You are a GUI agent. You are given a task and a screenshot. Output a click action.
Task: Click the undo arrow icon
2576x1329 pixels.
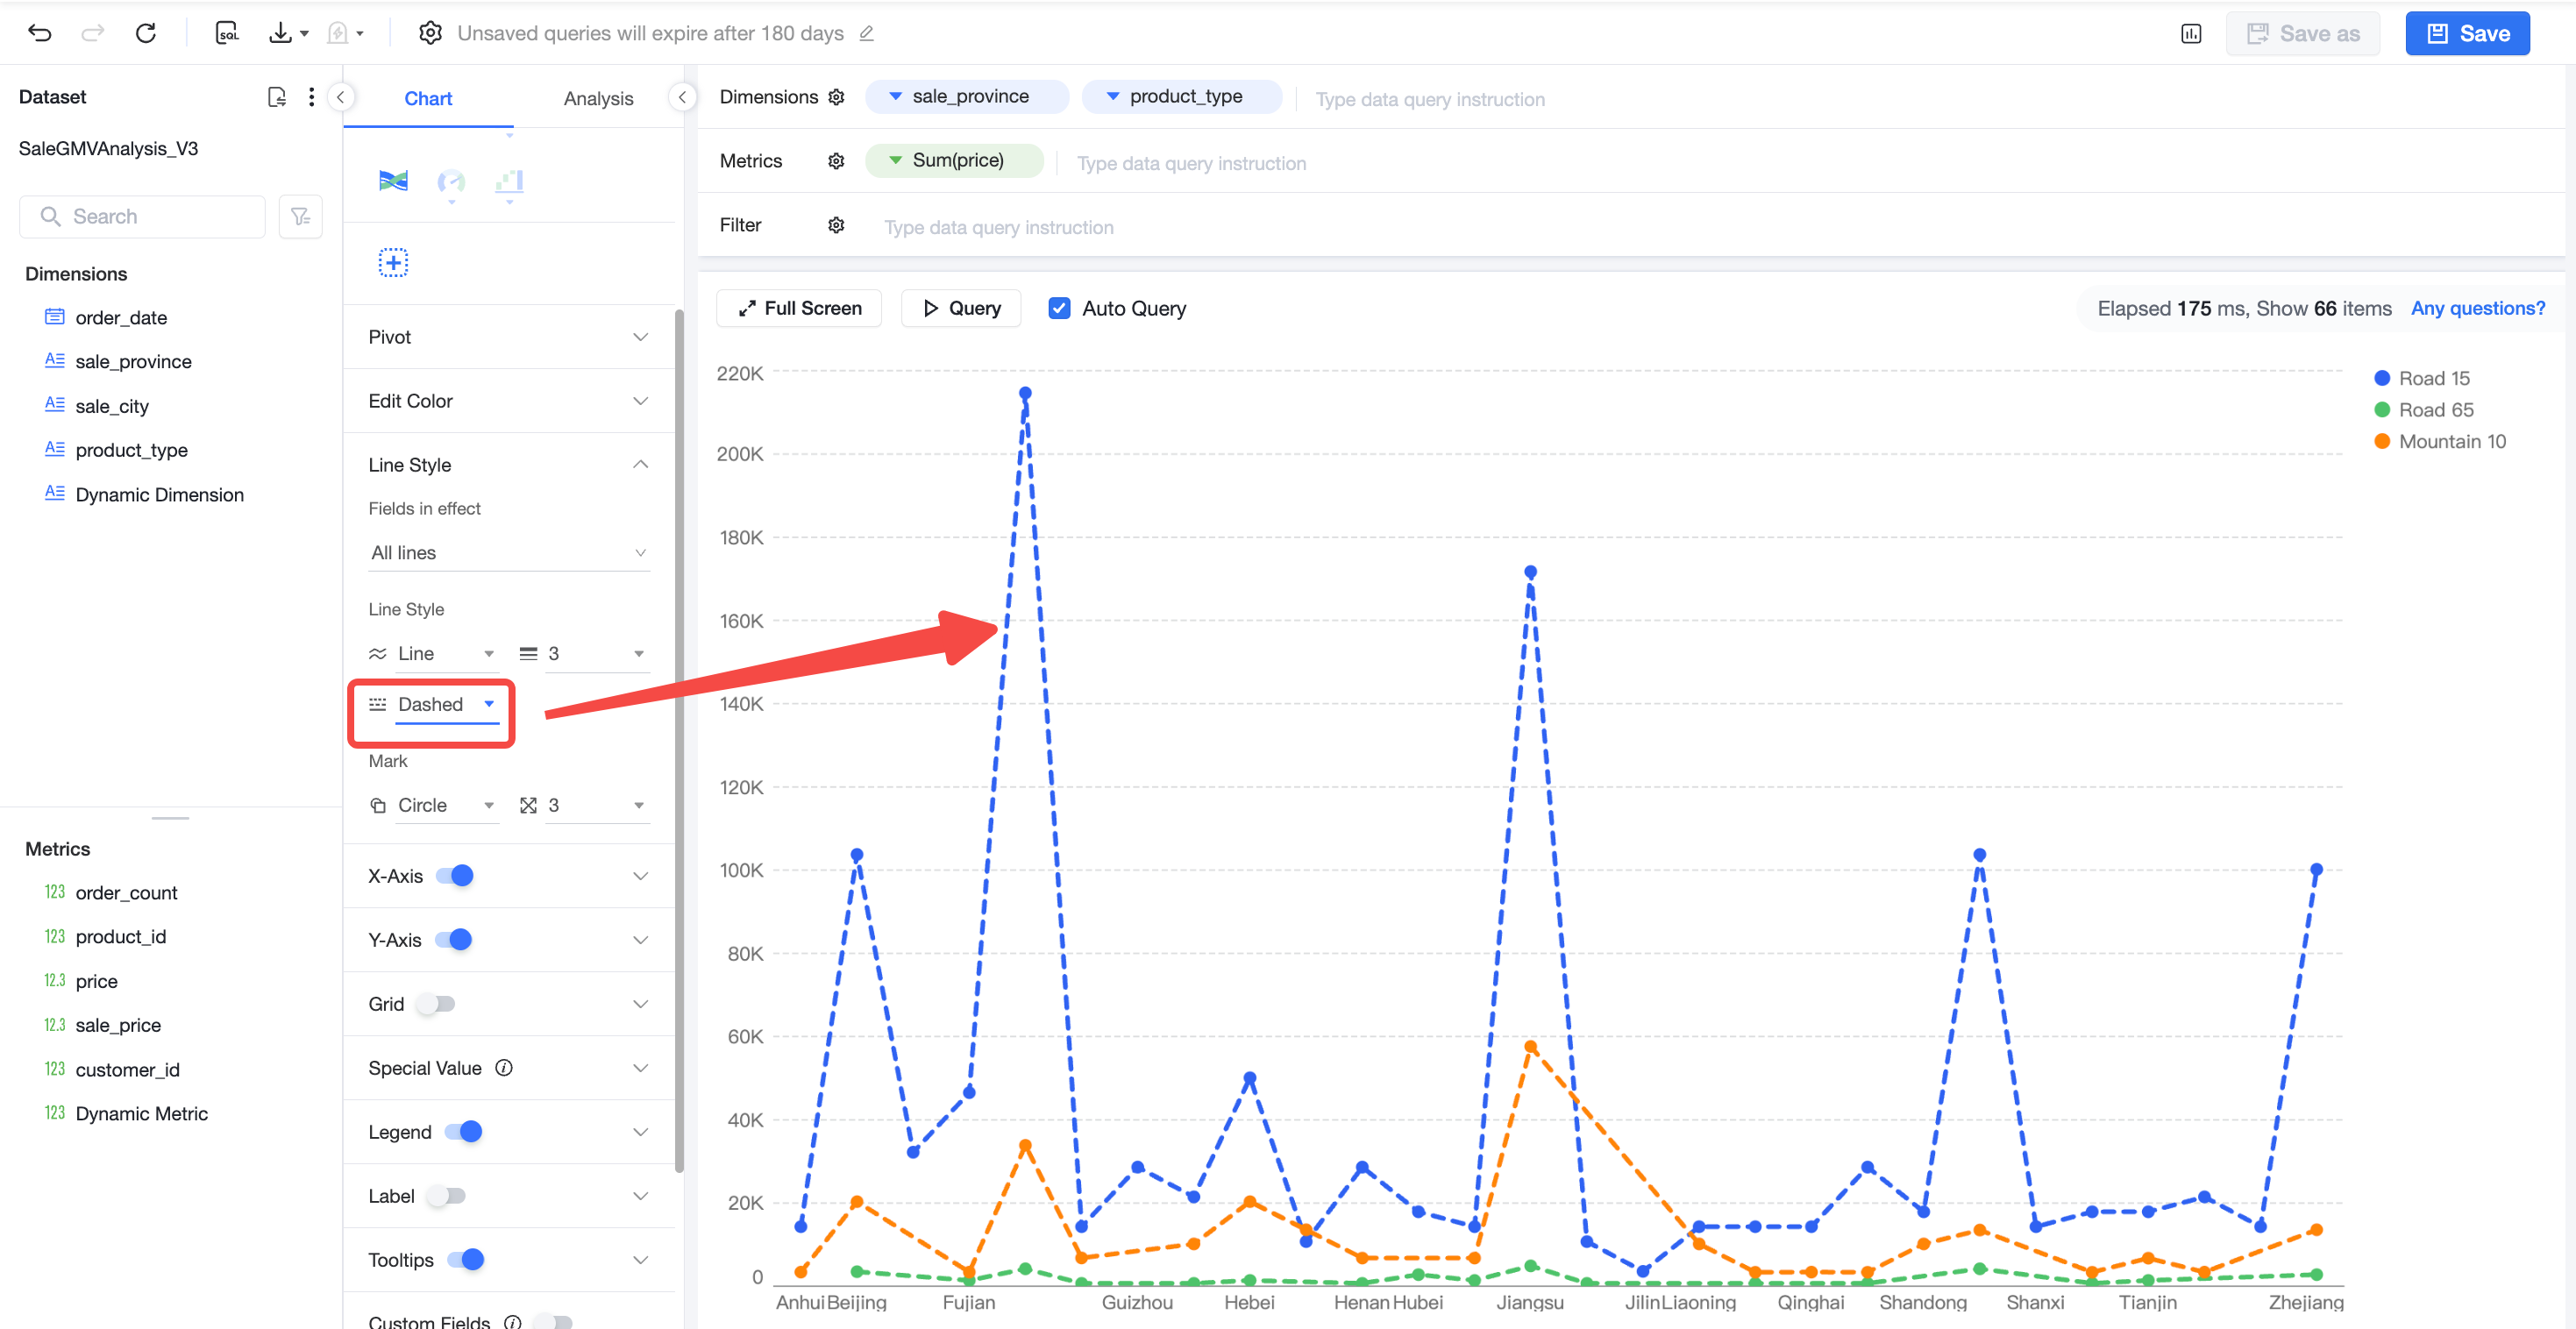pyautogui.click(x=40, y=33)
